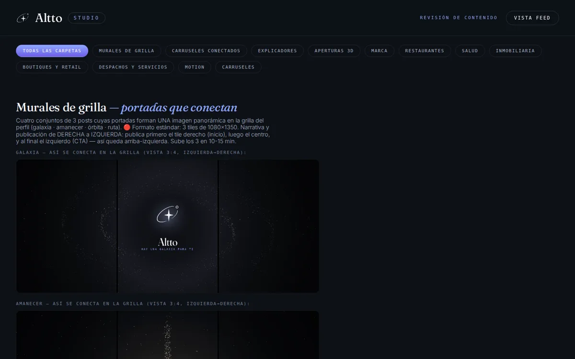Filter by Marca folder
Viewport: 575px width, 359px height.
point(379,51)
